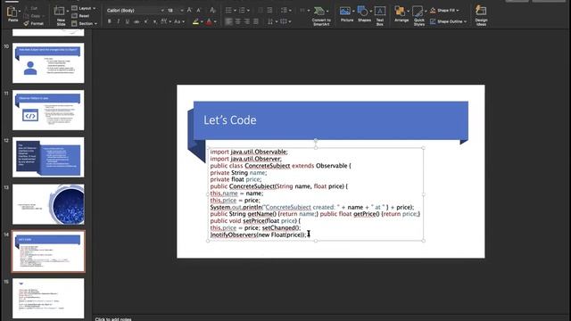Open the Shape Fill dropdown
The width and height of the screenshot is (571, 321).
444,10
